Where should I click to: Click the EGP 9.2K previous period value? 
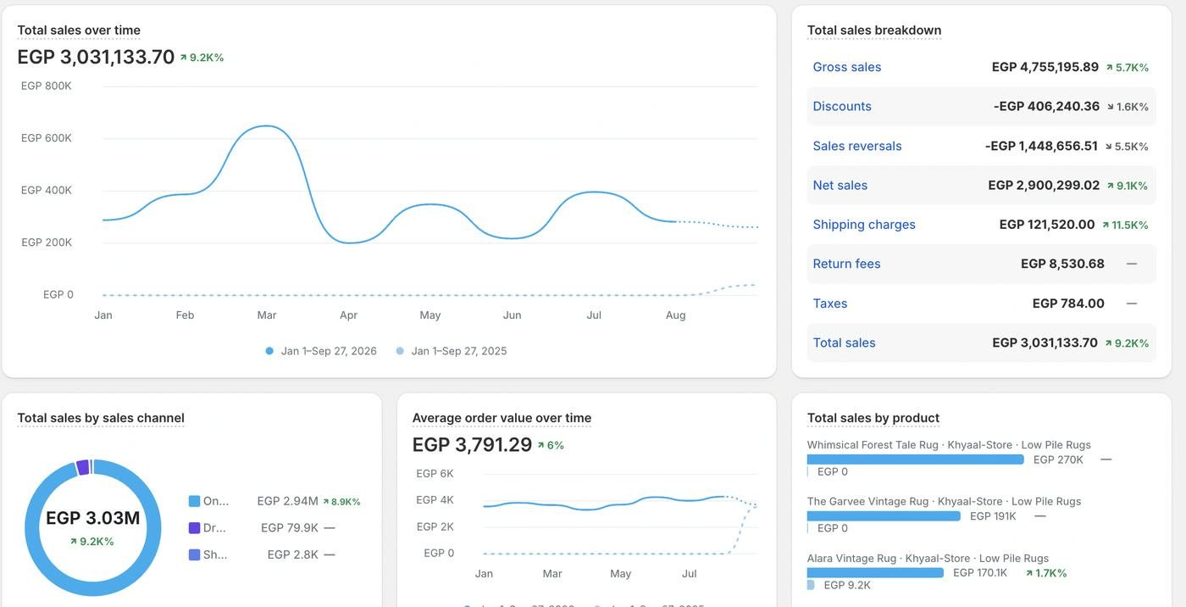coord(847,585)
